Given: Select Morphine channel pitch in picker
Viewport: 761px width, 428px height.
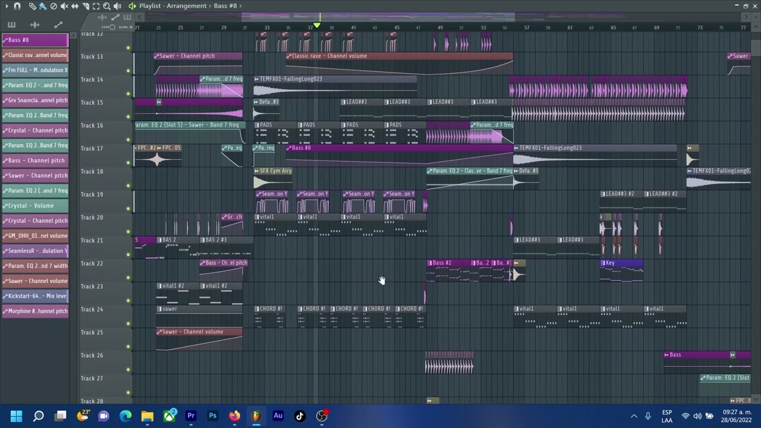Looking at the screenshot, I should (x=34, y=311).
